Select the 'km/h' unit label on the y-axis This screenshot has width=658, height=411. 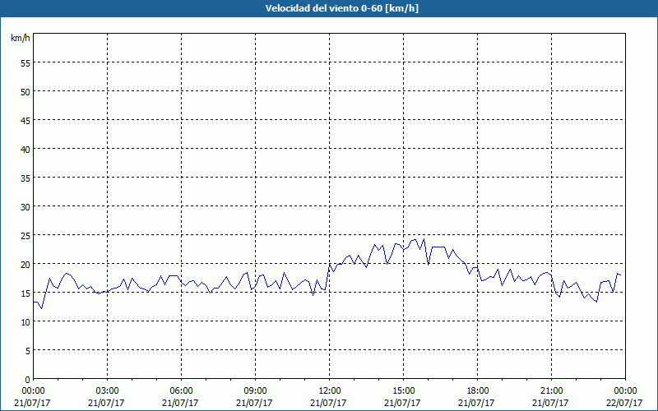21,38
